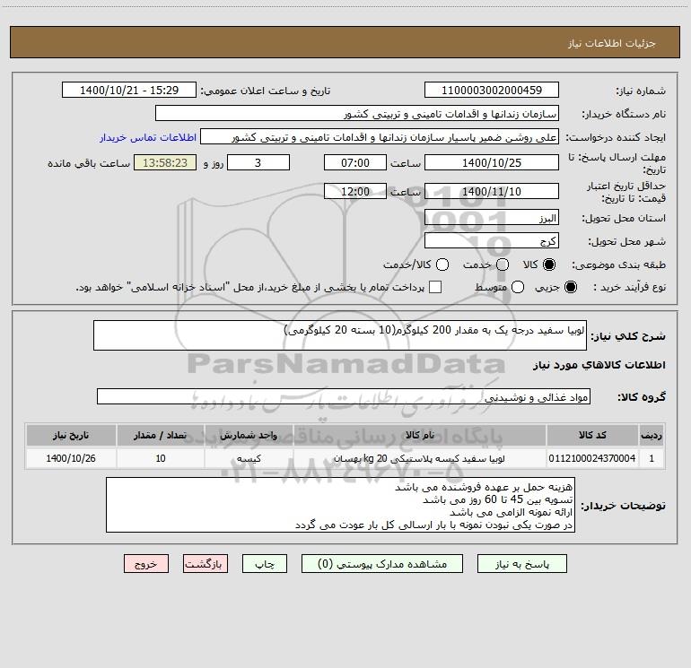The width and height of the screenshot is (691, 668).
Task: Select the کالا/خدمت radio option
Action: pyautogui.click(x=442, y=265)
